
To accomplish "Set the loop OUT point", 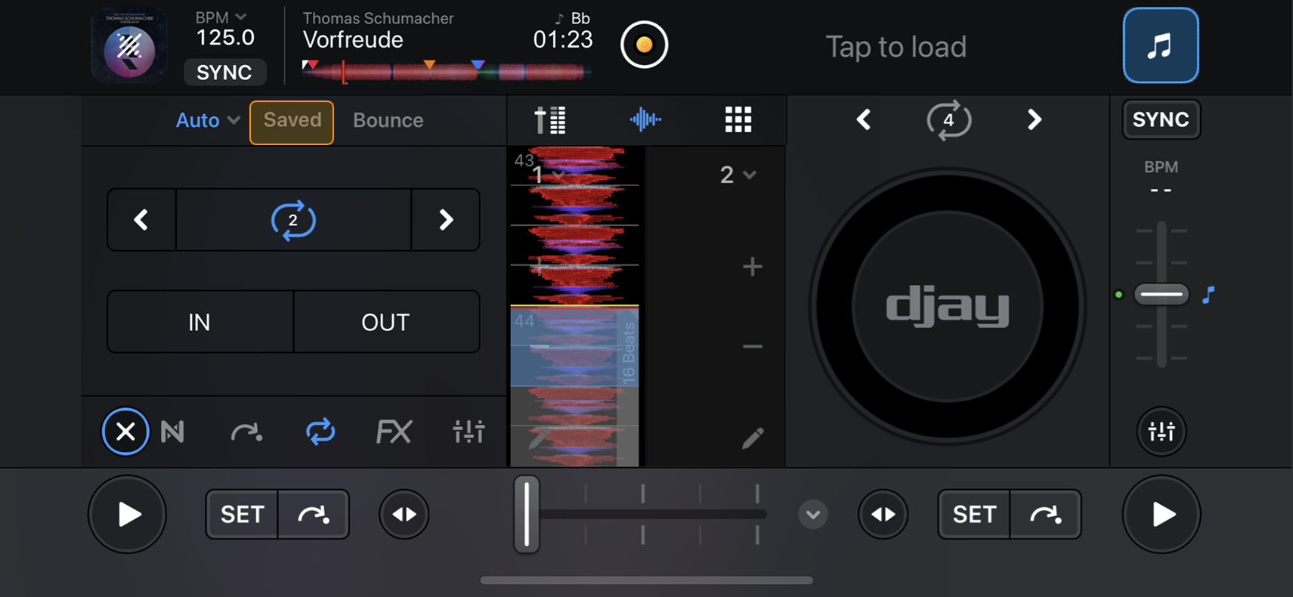I will tap(386, 322).
